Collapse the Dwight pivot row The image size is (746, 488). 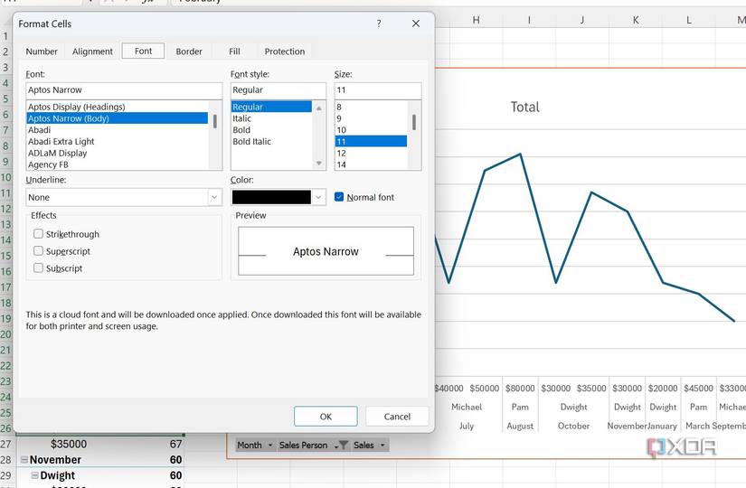34,475
